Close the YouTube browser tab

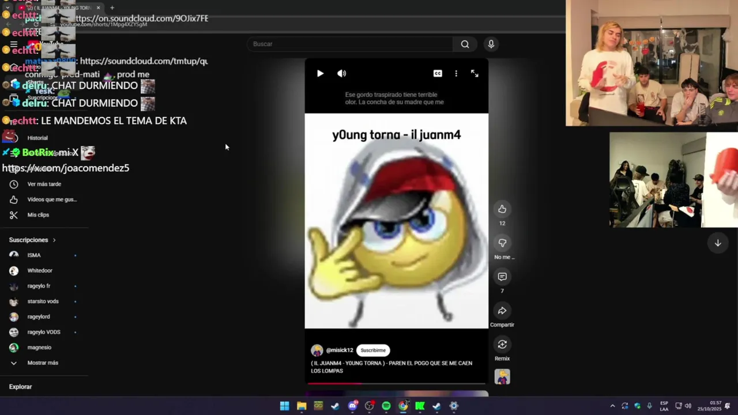(99, 7)
